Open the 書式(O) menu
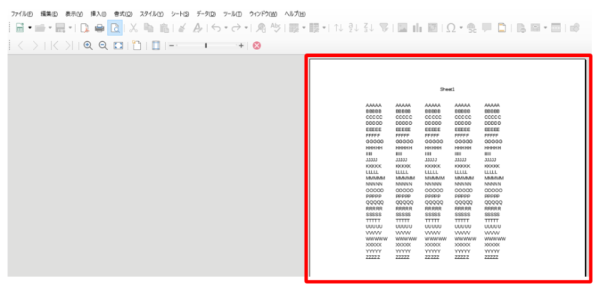 point(123,14)
